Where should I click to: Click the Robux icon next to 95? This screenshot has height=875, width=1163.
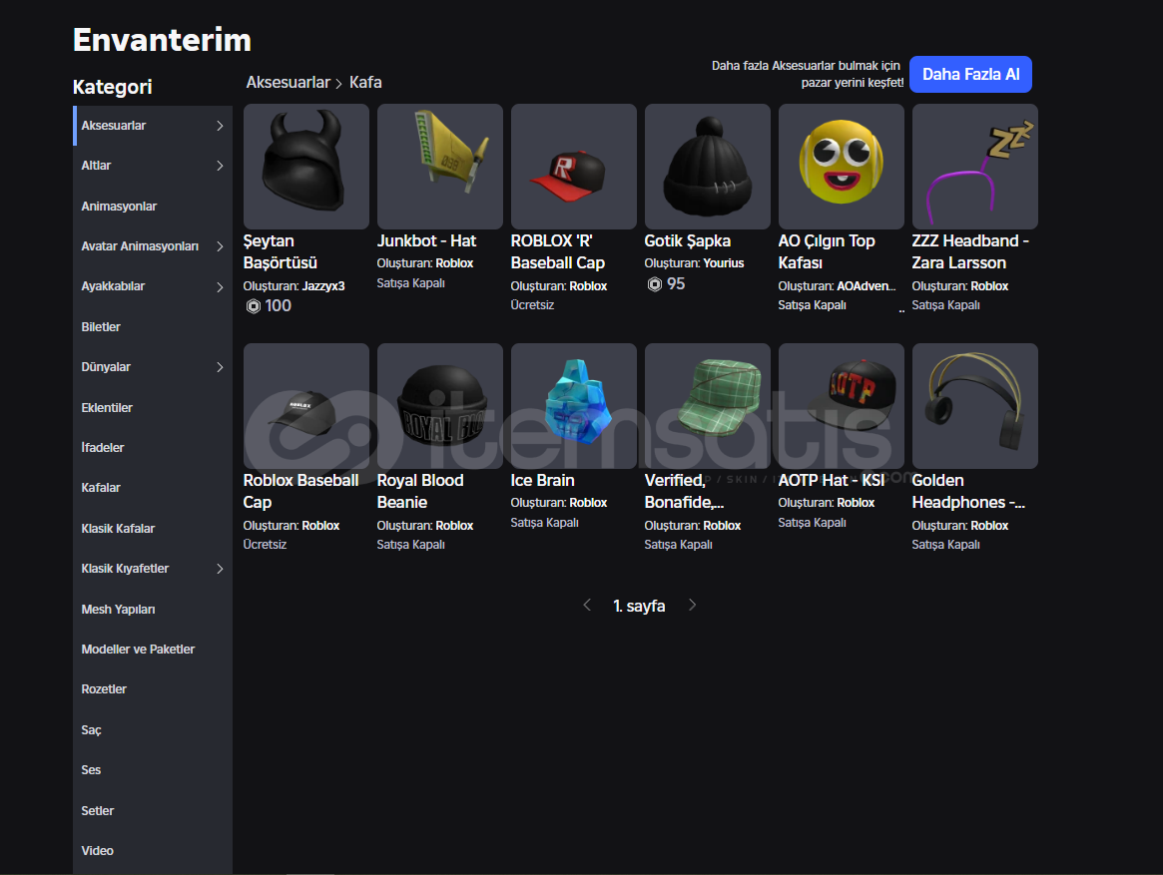tap(654, 284)
